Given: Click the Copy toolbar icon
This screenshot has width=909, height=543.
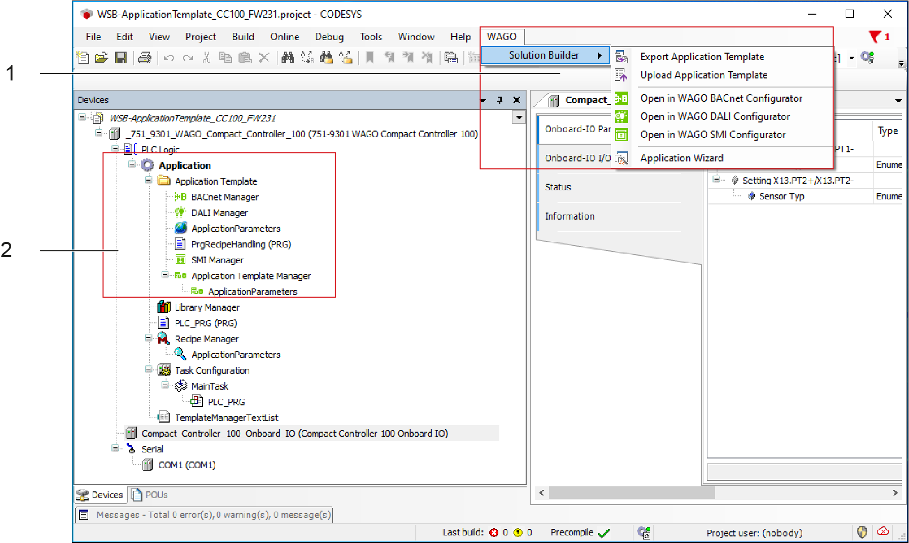Looking at the screenshot, I should click(225, 58).
